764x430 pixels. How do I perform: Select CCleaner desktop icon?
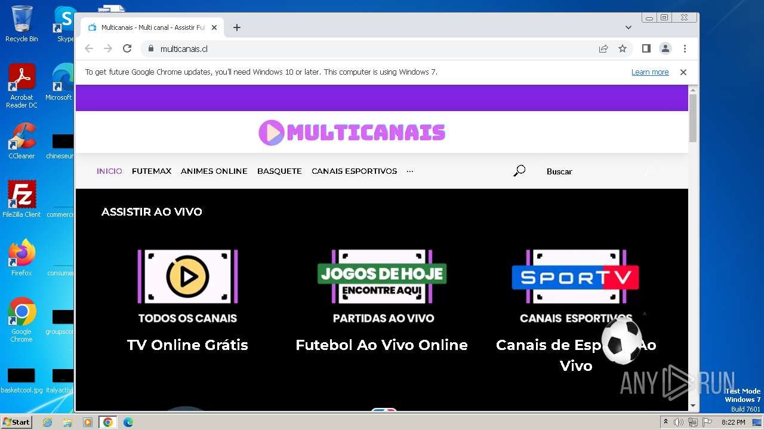click(21, 142)
